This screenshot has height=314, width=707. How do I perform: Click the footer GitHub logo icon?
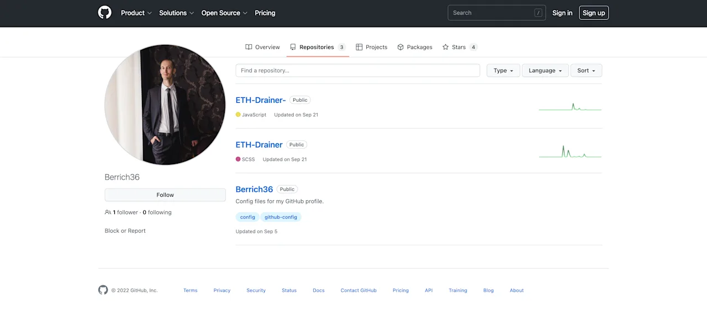coord(103,290)
